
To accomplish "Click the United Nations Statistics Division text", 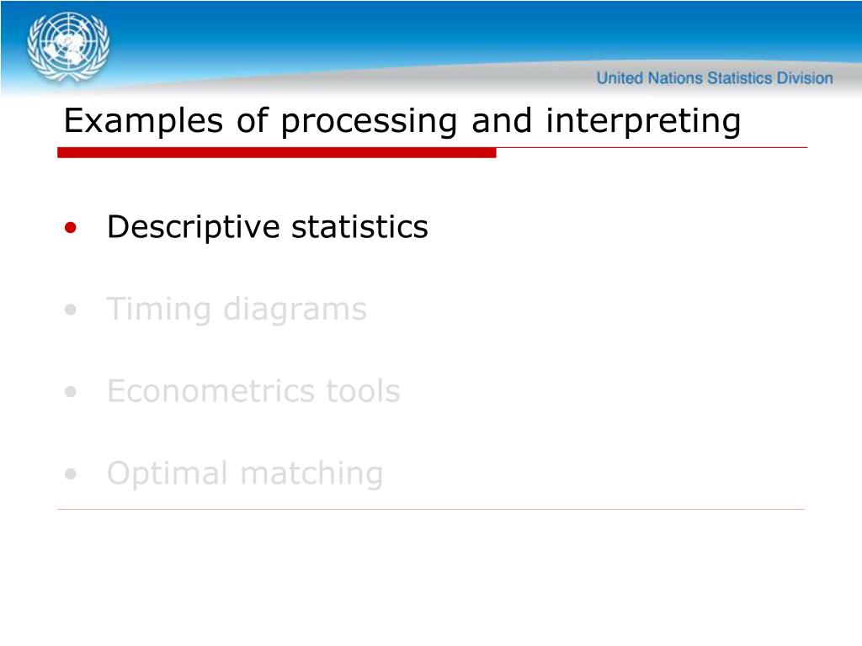I will [715, 78].
